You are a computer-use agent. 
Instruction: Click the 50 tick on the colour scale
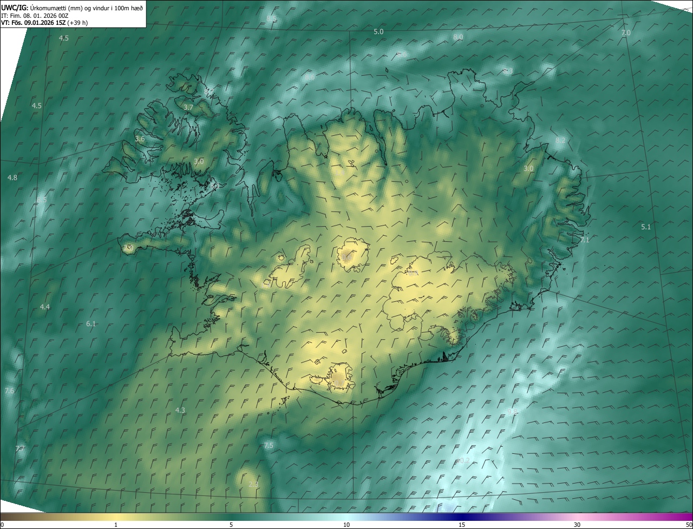click(x=689, y=525)
